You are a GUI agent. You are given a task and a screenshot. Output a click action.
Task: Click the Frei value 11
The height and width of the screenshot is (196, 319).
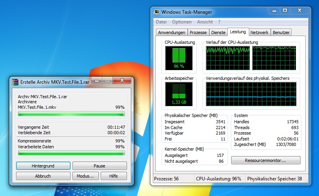point(223,139)
